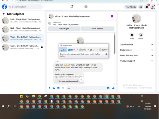This screenshot has height=119, width=159.
Task: Open the Delay dropdown arrow
Action: tap(88, 50)
